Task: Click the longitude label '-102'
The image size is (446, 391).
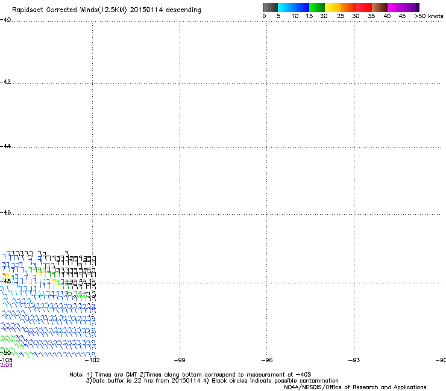Action: 92,360
